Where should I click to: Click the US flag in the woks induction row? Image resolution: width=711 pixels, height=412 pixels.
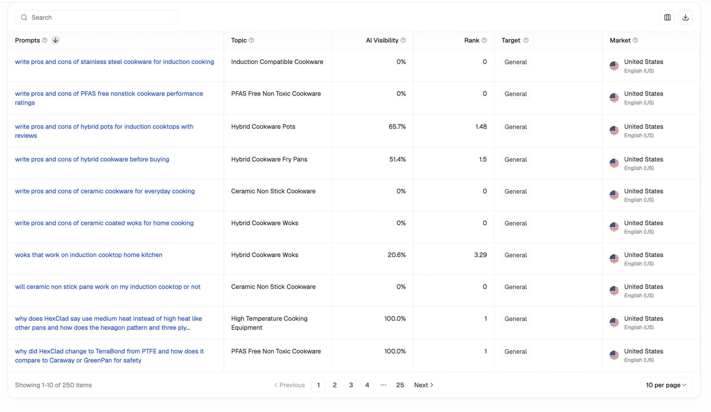(614, 259)
